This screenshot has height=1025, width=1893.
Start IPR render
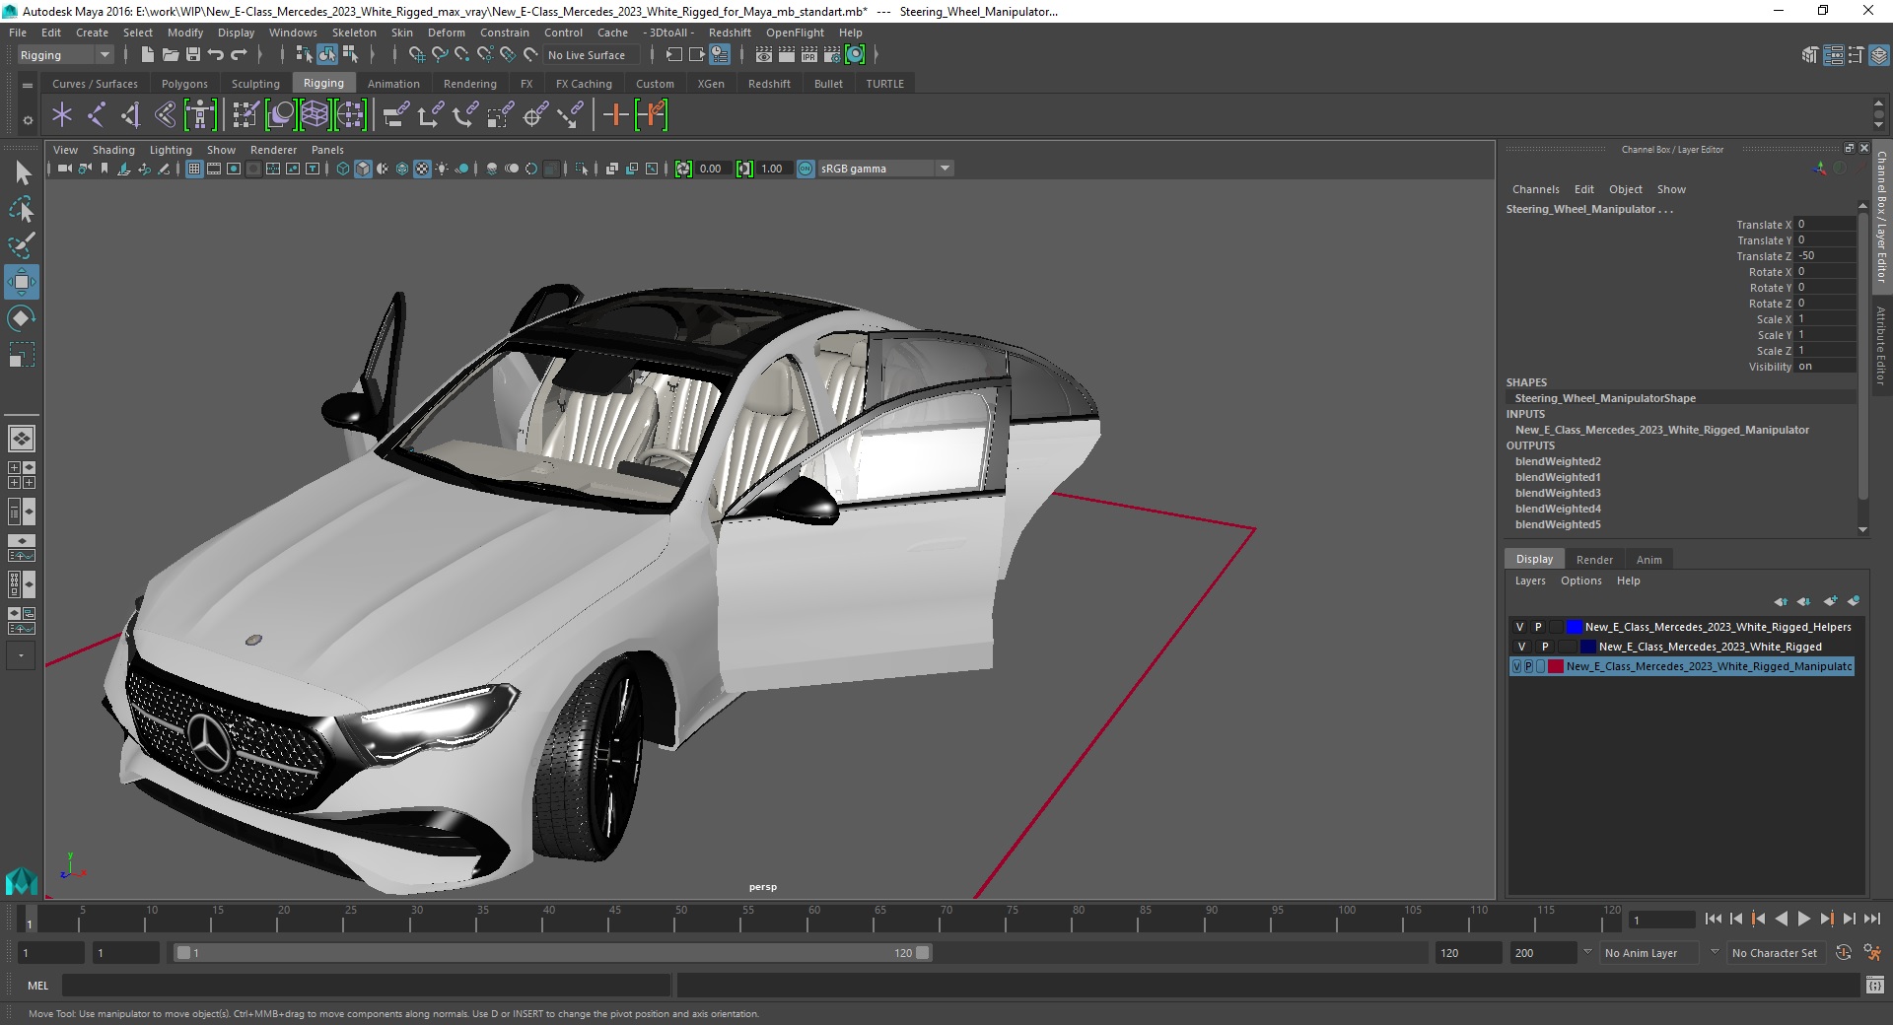809,55
